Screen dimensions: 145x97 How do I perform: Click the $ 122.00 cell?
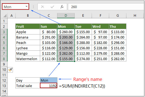point(49,53)
